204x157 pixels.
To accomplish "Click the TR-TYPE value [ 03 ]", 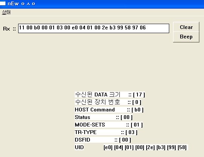I will click(x=131, y=133).
